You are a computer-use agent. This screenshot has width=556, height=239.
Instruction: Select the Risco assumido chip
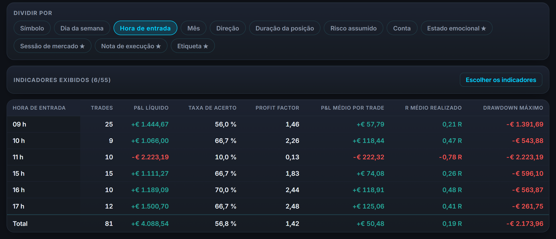(353, 28)
